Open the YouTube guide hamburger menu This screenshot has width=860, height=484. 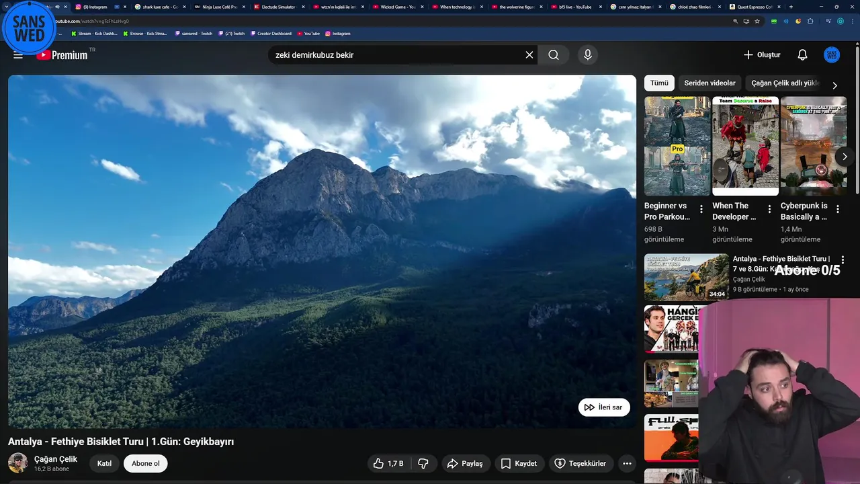coord(18,55)
